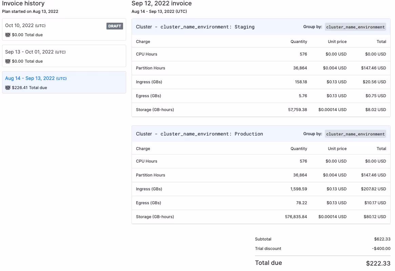Click Production cluster header title
The width and height of the screenshot is (395, 271).
(x=199, y=134)
